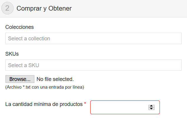The width and height of the screenshot is (187, 126).
Task: Select the spinner control in quantity field
Action: (152, 107)
